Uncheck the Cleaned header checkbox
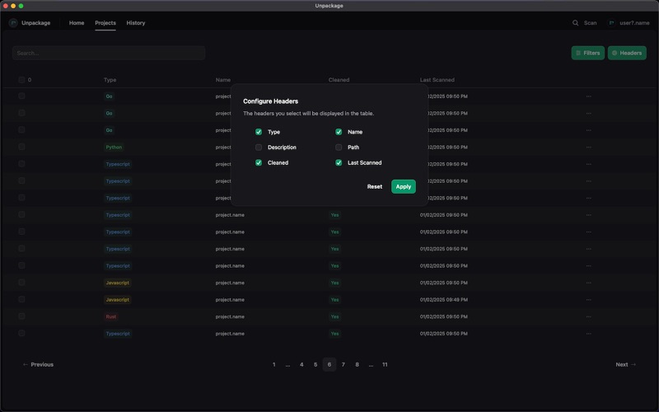 (259, 162)
